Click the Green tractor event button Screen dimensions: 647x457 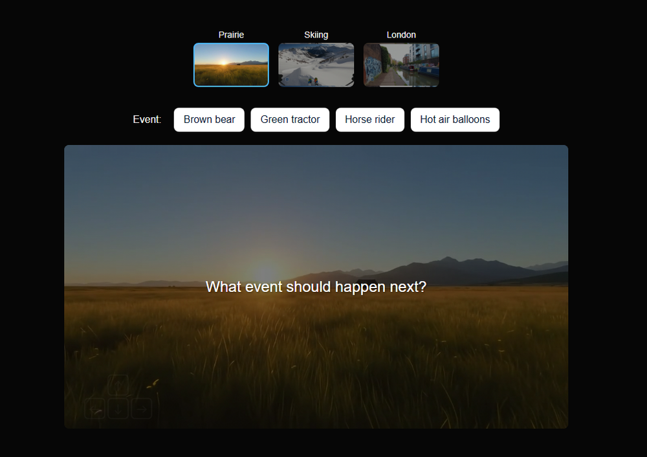point(290,120)
